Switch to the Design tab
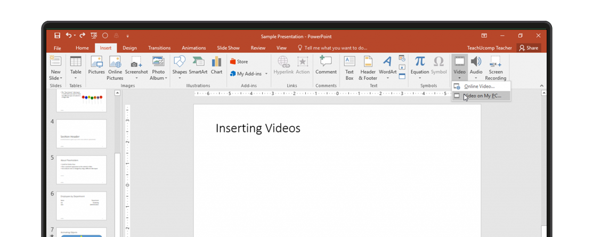 tap(129, 48)
